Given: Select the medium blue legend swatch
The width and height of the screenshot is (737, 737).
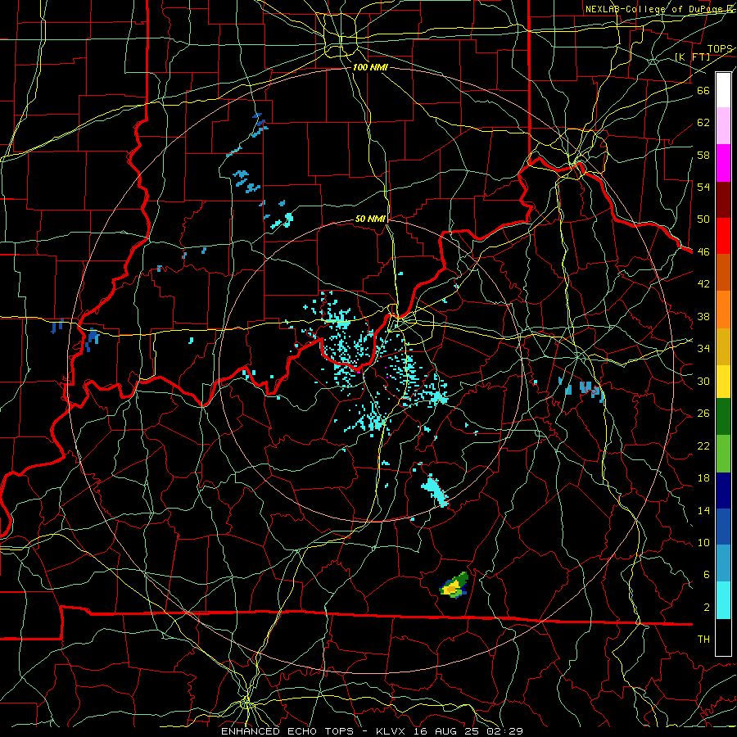Looking at the screenshot, I should (x=723, y=527).
